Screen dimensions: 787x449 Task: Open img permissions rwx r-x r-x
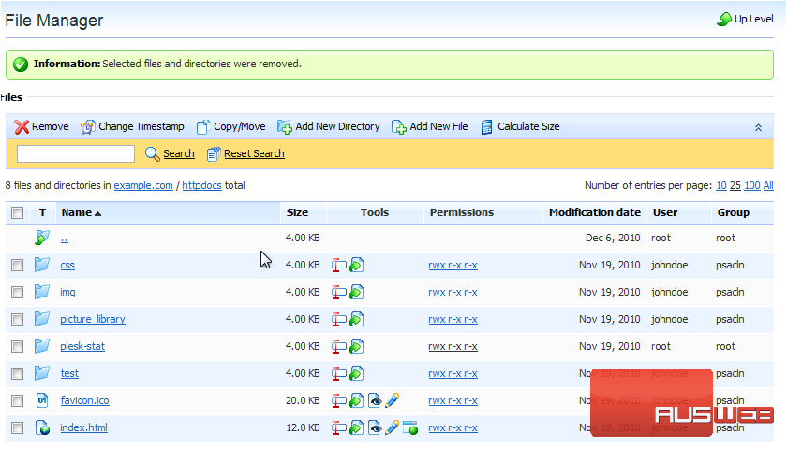click(453, 292)
